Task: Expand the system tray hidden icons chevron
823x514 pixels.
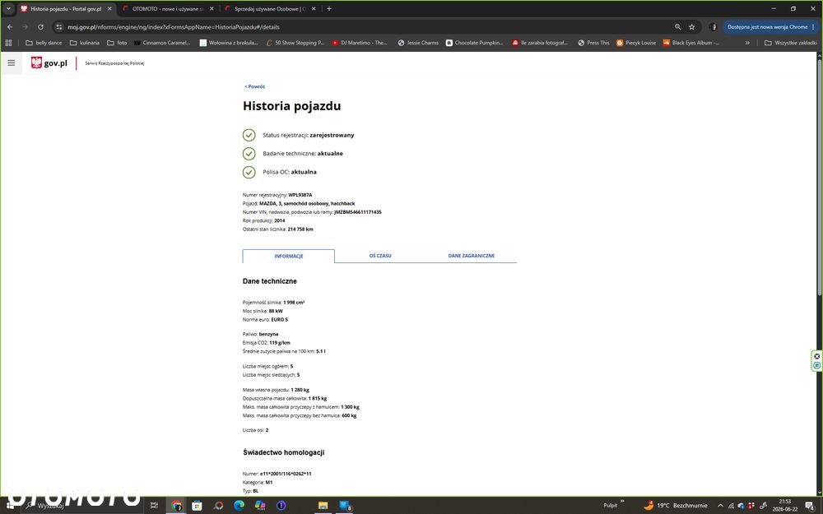Action: click(721, 506)
